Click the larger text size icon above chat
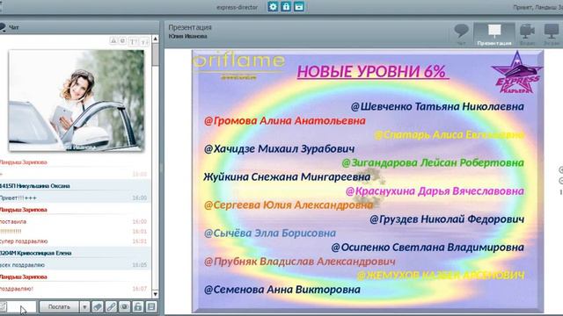The width and height of the screenshot is (563, 316). (x=133, y=41)
